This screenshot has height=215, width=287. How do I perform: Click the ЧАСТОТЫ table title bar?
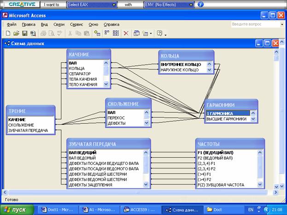pos(230,144)
